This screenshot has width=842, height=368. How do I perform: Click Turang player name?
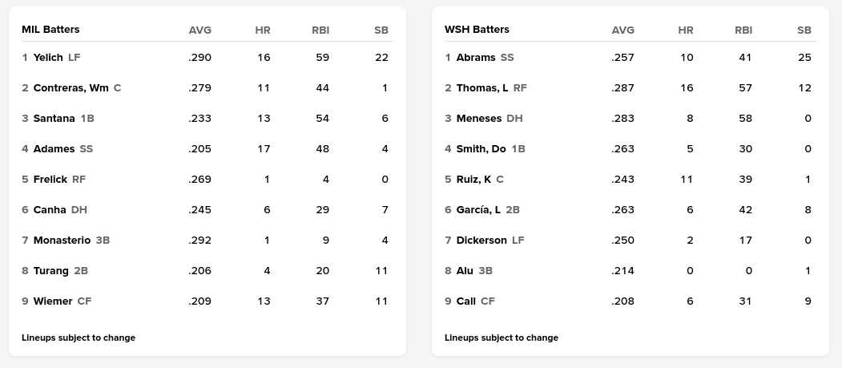50,271
